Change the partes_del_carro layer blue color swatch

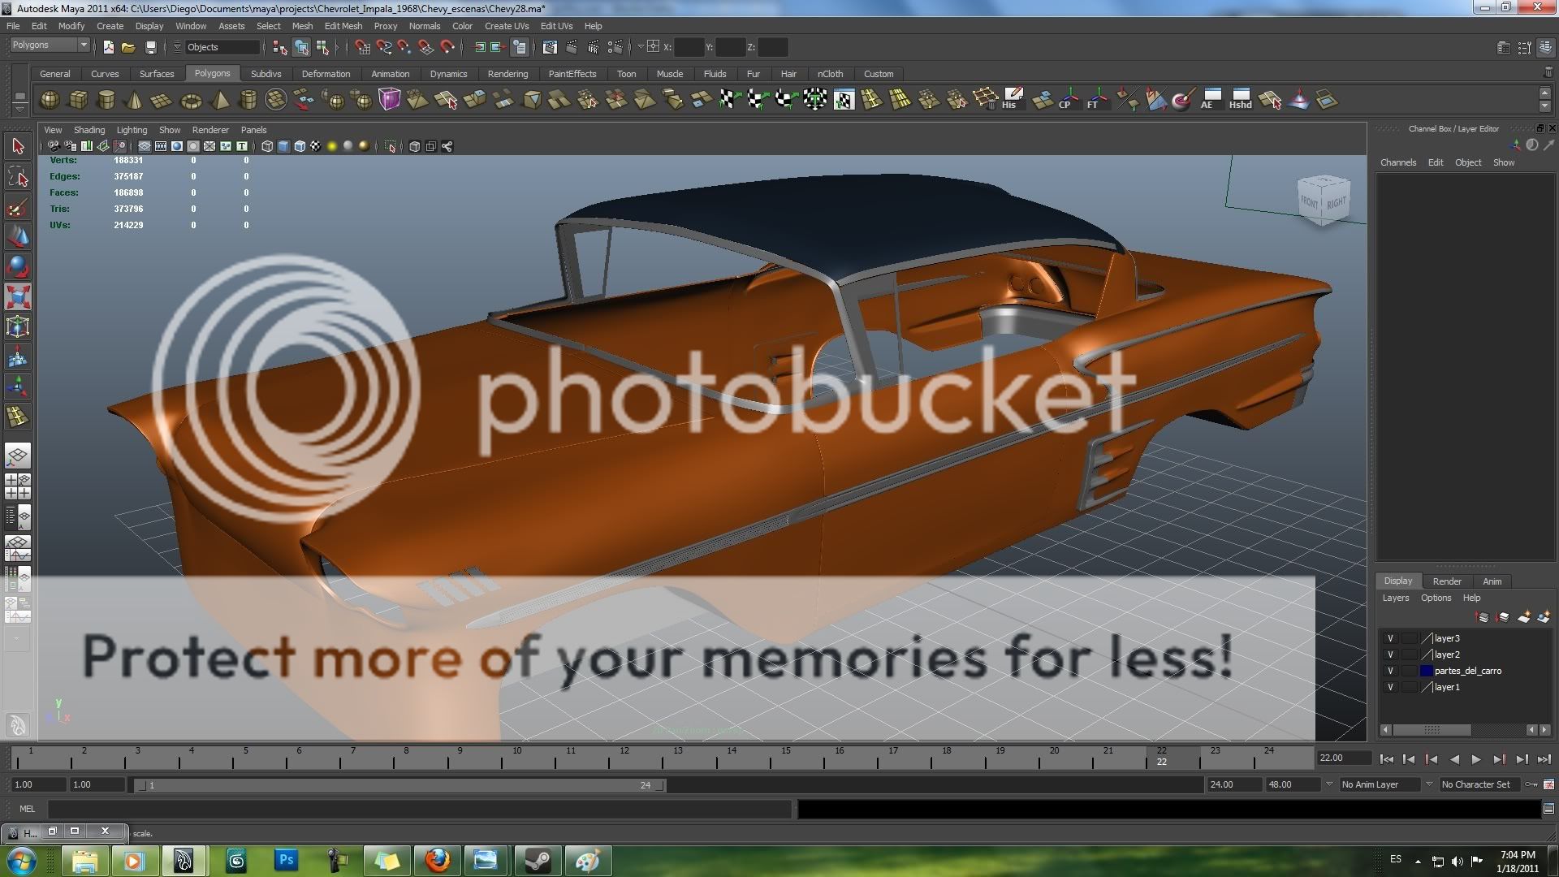click(1426, 671)
